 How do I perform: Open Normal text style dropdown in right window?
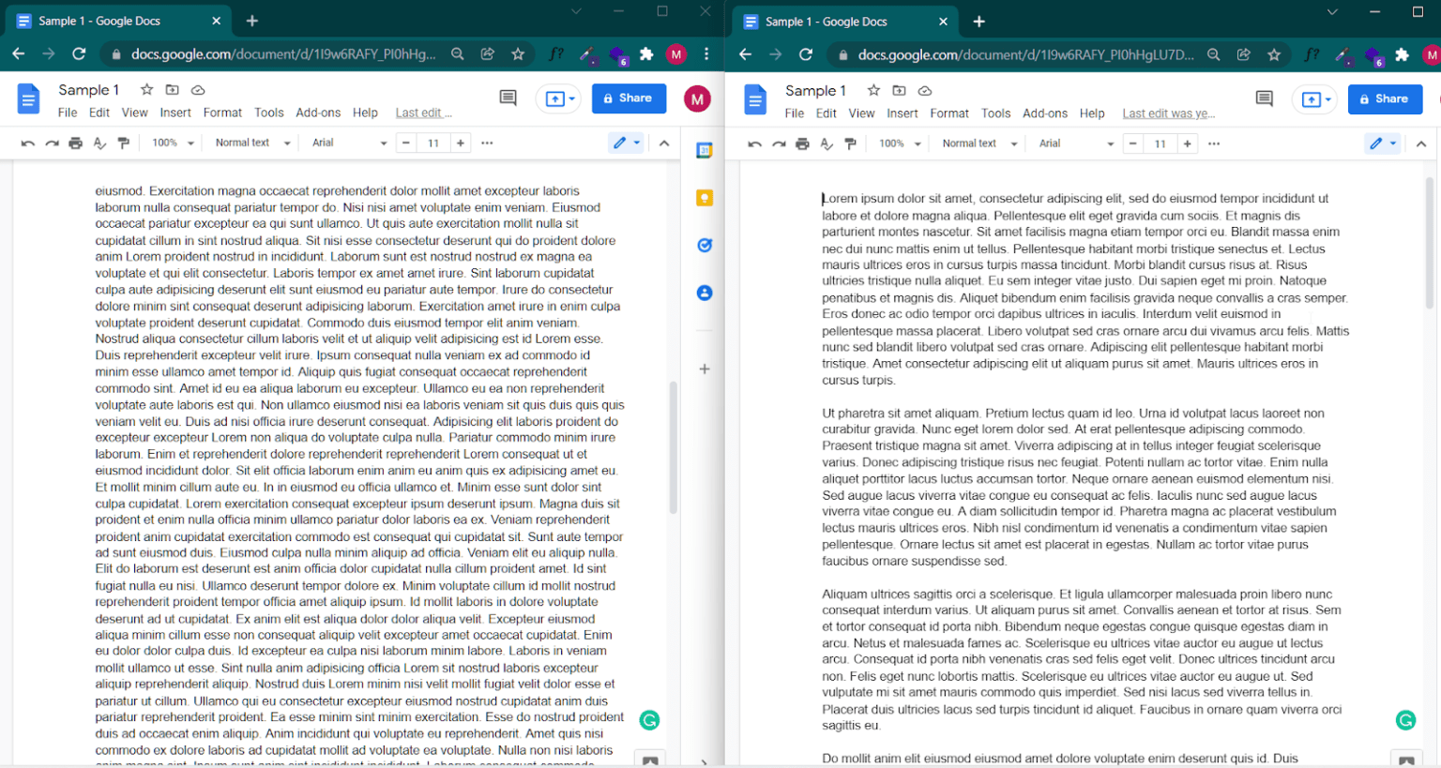(979, 144)
